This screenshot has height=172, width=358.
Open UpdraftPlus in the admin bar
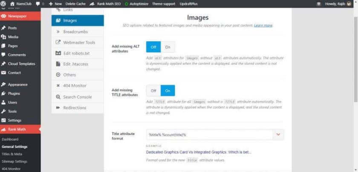pos(189,4)
